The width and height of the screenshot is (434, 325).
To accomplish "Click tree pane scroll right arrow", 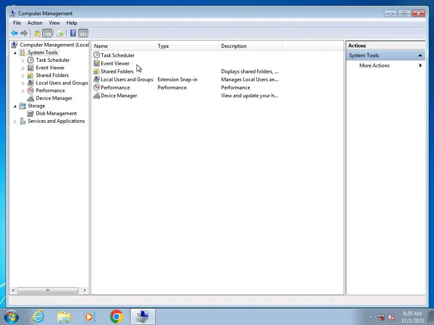I will point(85,290).
